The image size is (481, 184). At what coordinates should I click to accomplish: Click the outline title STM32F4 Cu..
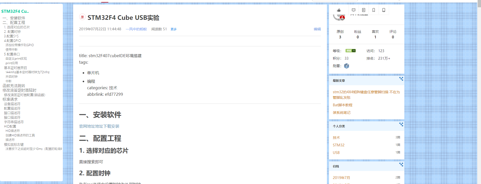tap(15, 11)
